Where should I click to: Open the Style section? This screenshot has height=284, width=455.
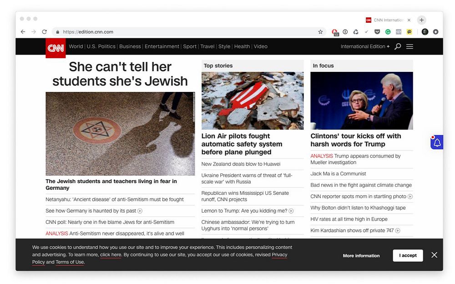(x=224, y=46)
